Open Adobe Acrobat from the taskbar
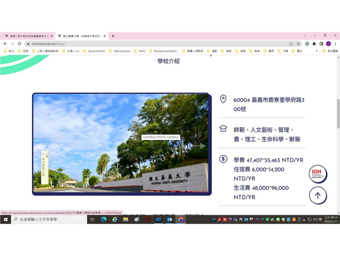Viewport: 340px width, 256px height. (148, 219)
